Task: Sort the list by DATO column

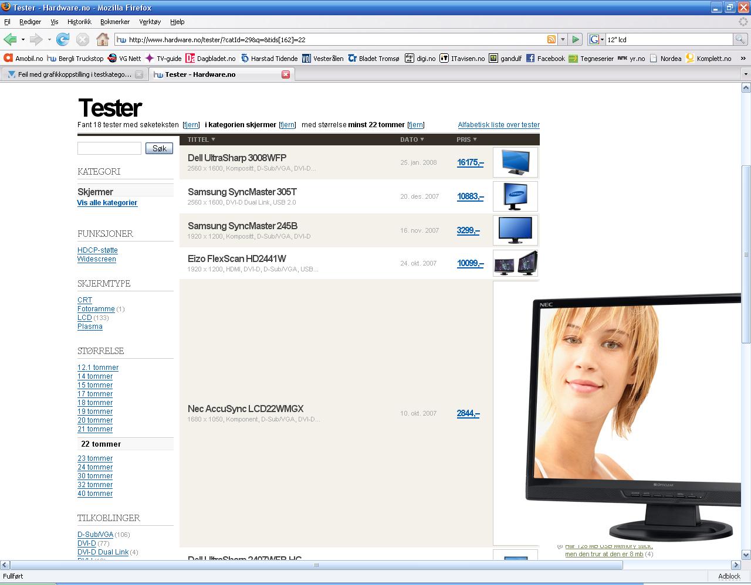Action: 412,140
